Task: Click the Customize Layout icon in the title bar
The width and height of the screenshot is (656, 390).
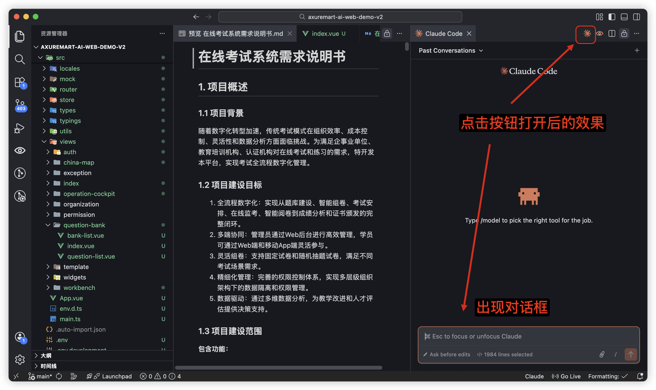Action: tap(600, 17)
